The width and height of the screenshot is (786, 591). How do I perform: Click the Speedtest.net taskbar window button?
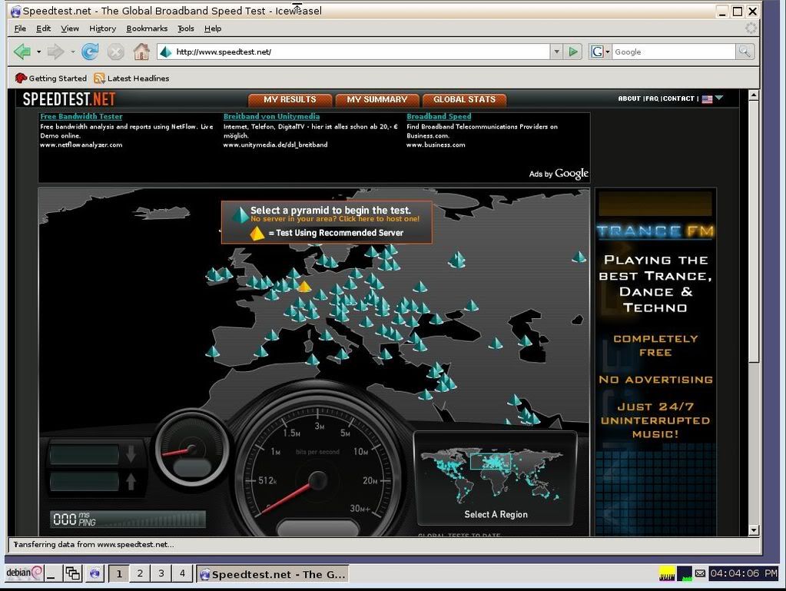point(272,574)
